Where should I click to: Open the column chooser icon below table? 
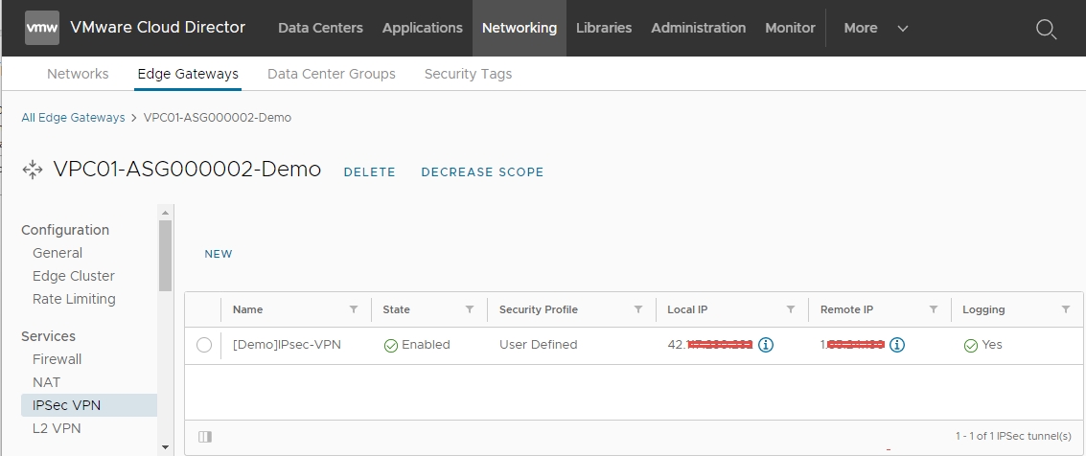pyautogui.click(x=205, y=437)
